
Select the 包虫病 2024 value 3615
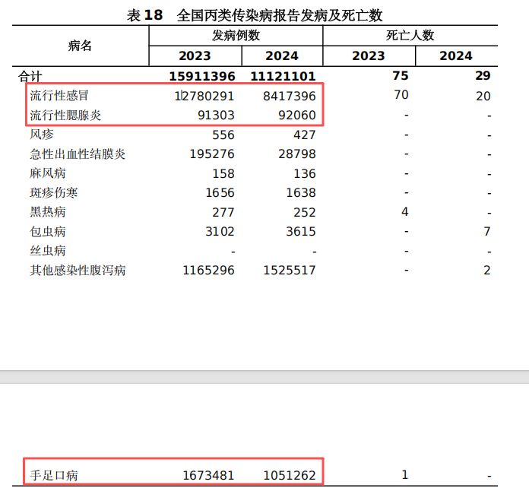(x=300, y=232)
